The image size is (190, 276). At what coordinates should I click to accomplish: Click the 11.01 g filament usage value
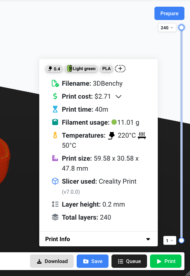[128, 122]
